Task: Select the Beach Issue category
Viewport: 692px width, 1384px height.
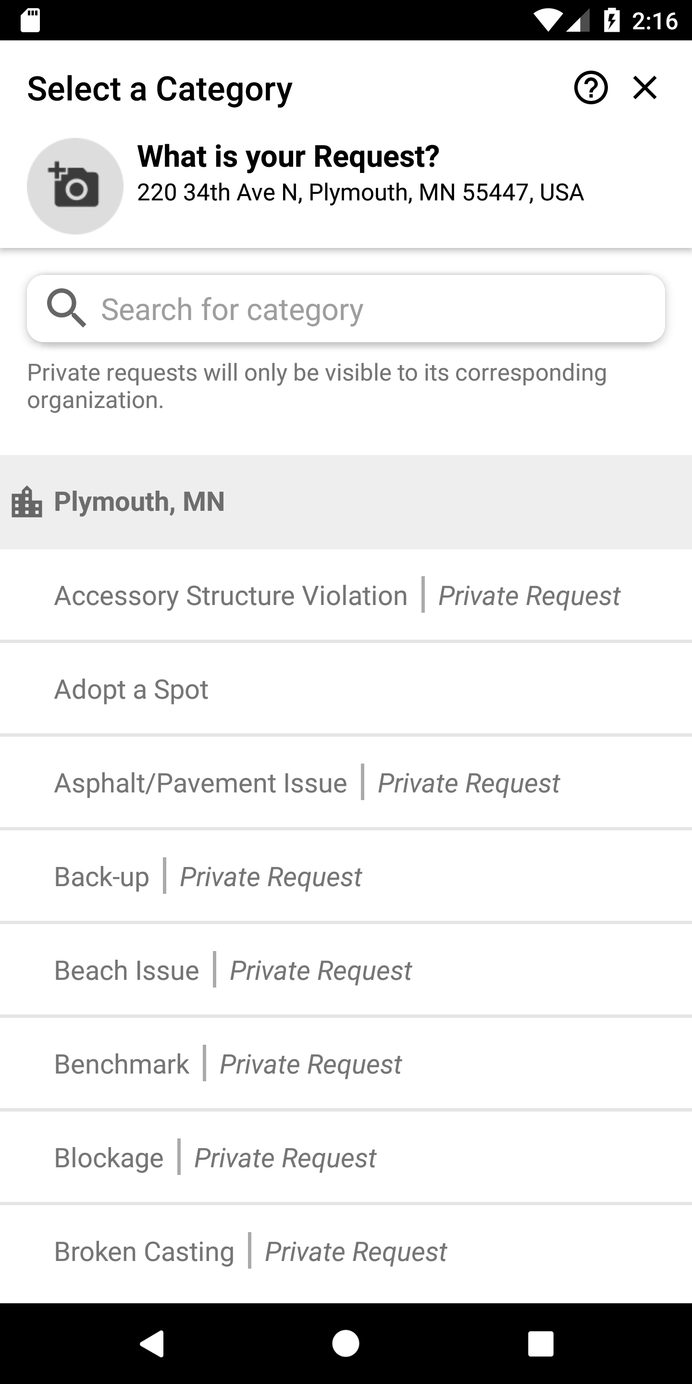Action: pyautogui.click(x=346, y=970)
